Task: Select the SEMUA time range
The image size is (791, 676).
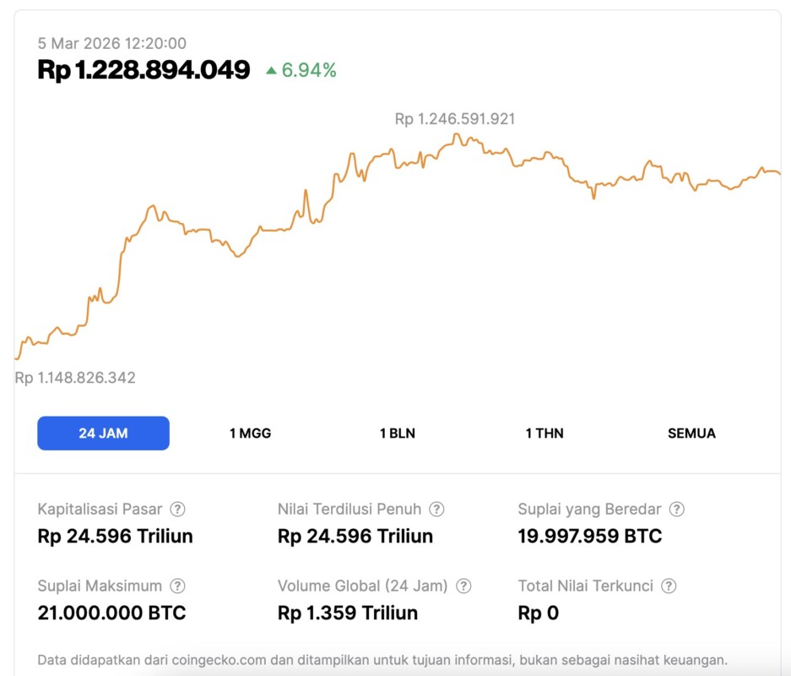Action: [691, 433]
